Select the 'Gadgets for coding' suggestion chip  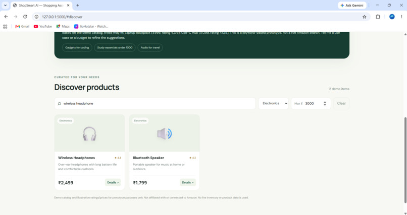click(77, 48)
